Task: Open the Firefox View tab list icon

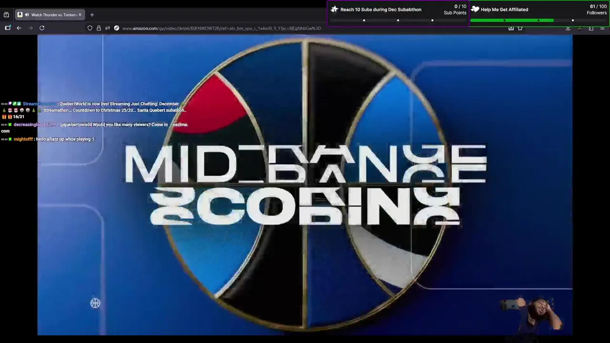Action: 6,15
